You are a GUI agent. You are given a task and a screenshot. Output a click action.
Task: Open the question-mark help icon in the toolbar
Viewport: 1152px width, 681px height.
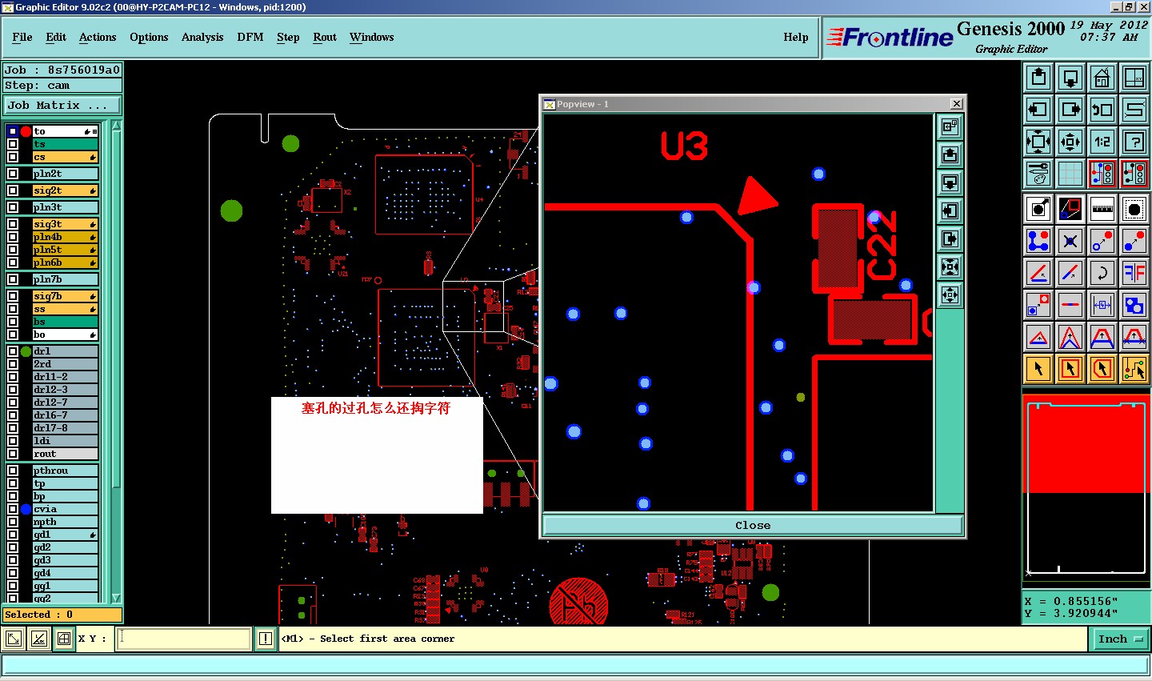1134,142
